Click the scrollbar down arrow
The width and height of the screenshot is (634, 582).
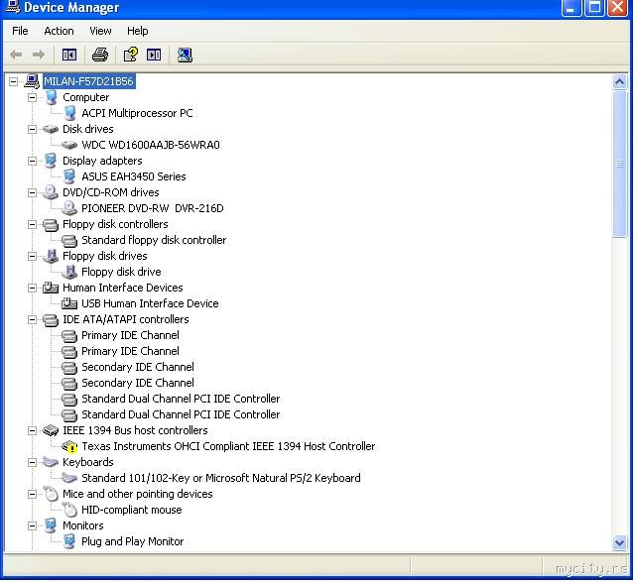(x=619, y=542)
